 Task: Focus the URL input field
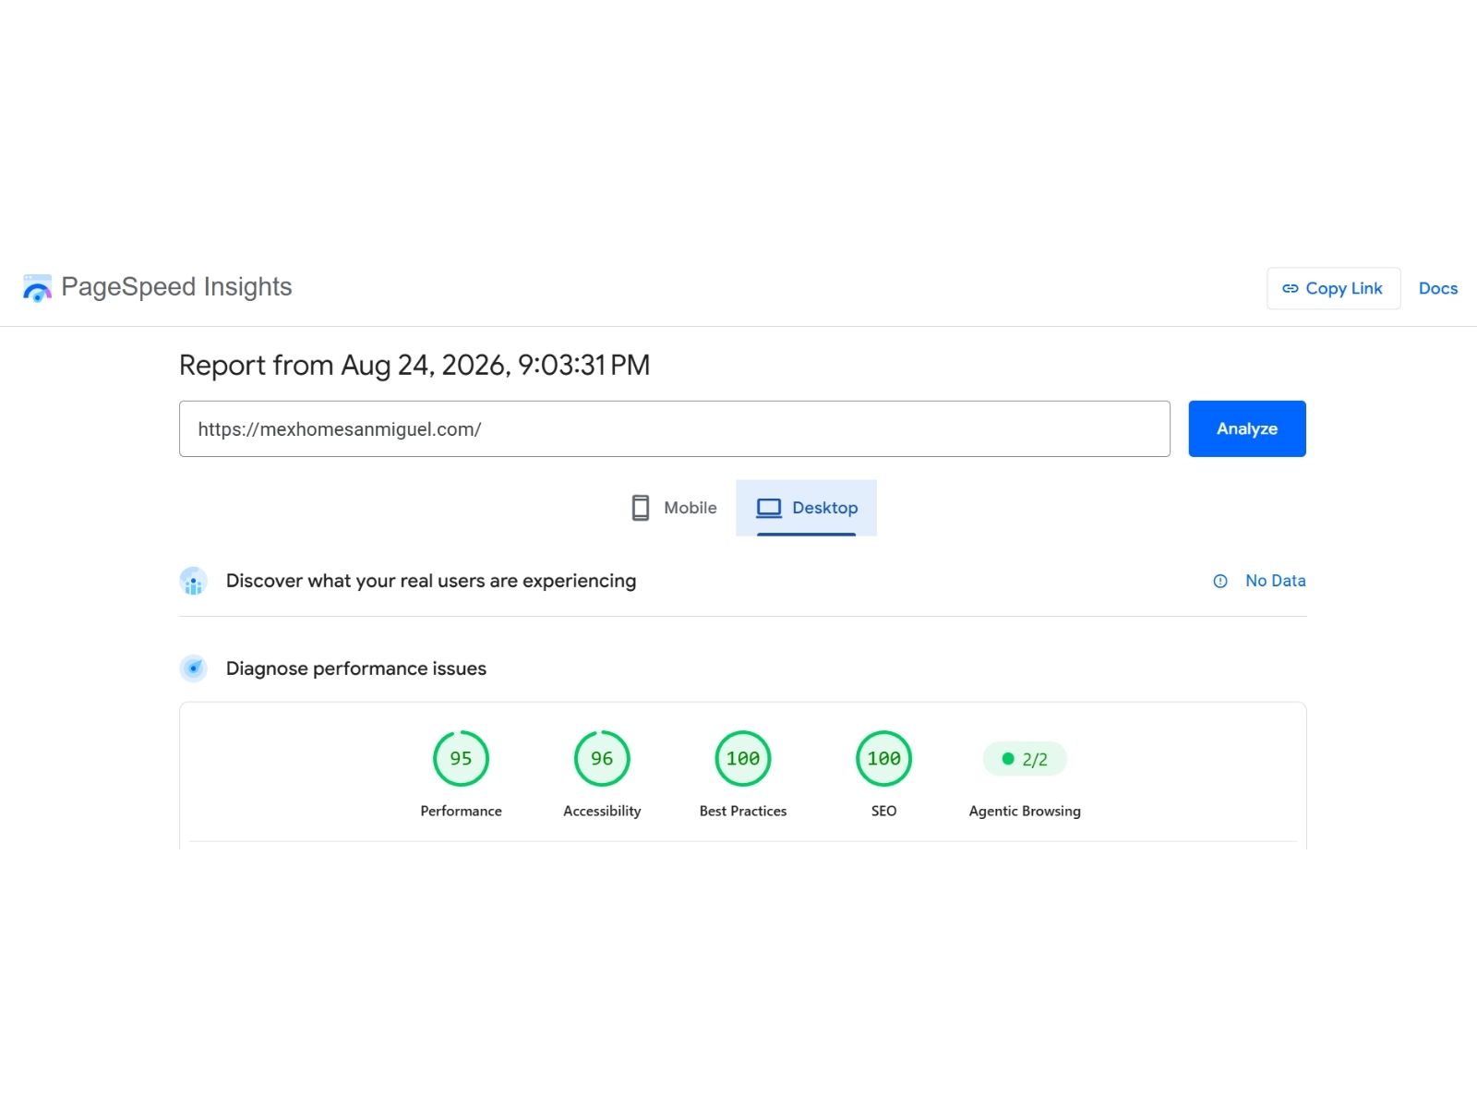pyautogui.click(x=675, y=428)
